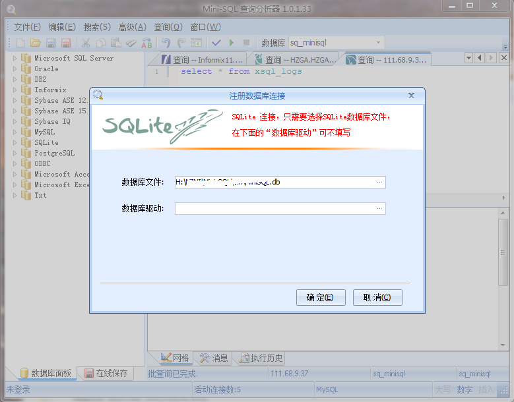The width and height of the screenshot is (514, 402).
Task: Select the Sybase ASE 12 folder icon
Action: [x=26, y=100]
